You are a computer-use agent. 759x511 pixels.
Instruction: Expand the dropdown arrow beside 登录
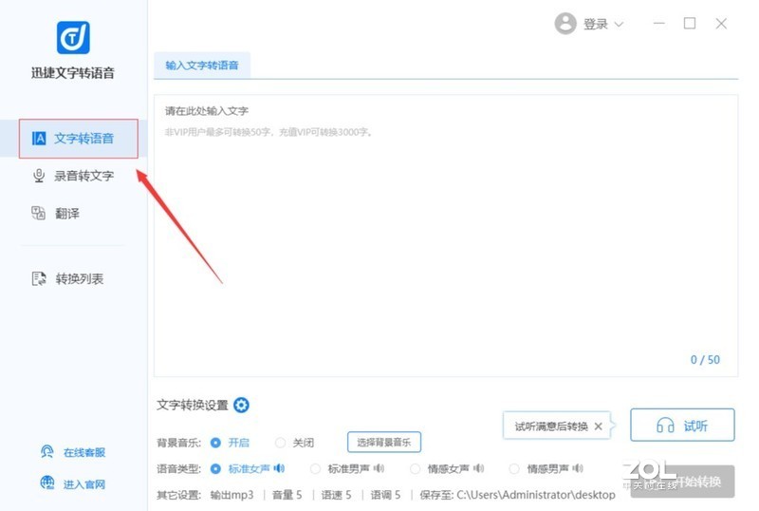click(x=619, y=25)
